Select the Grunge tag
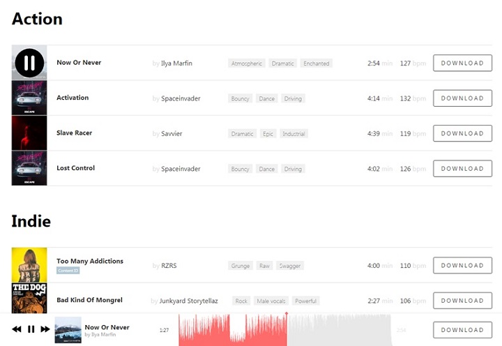 click(241, 266)
